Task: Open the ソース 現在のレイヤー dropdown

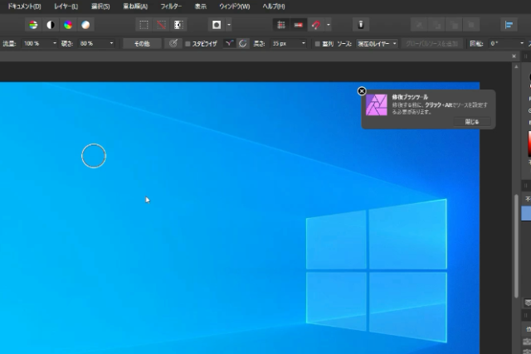Action: (377, 44)
